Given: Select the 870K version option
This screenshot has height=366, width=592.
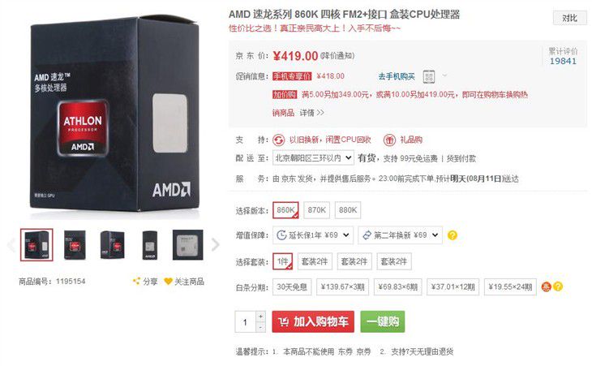Looking at the screenshot, I should click(x=316, y=210).
